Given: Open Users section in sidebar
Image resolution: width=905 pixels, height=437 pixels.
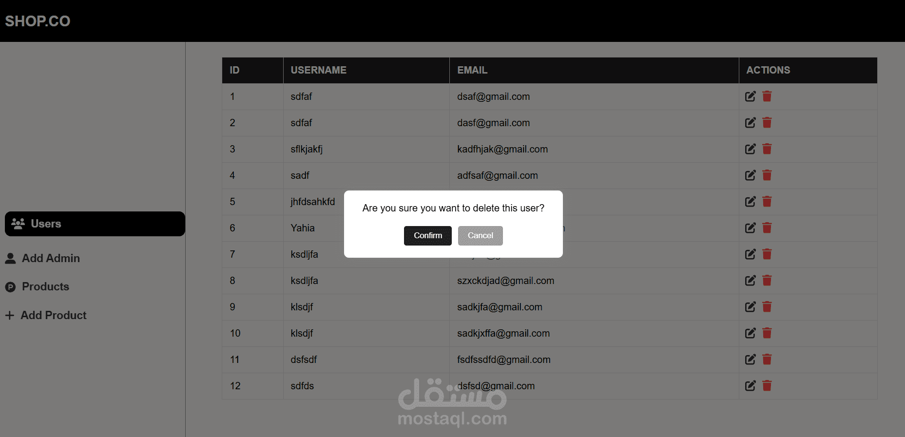Looking at the screenshot, I should [95, 224].
